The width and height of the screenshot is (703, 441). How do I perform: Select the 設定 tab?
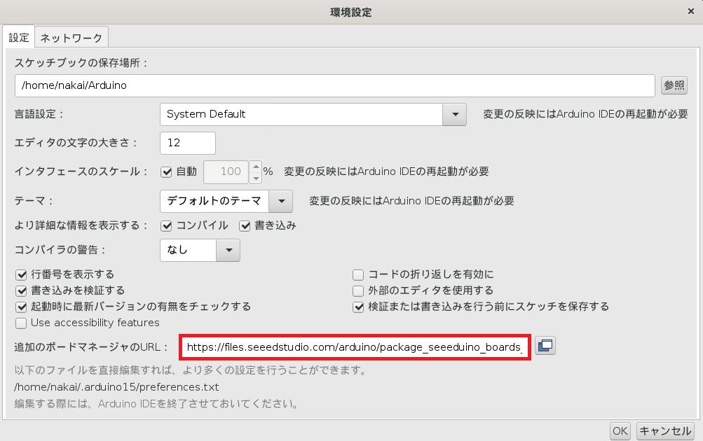[19, 37]
